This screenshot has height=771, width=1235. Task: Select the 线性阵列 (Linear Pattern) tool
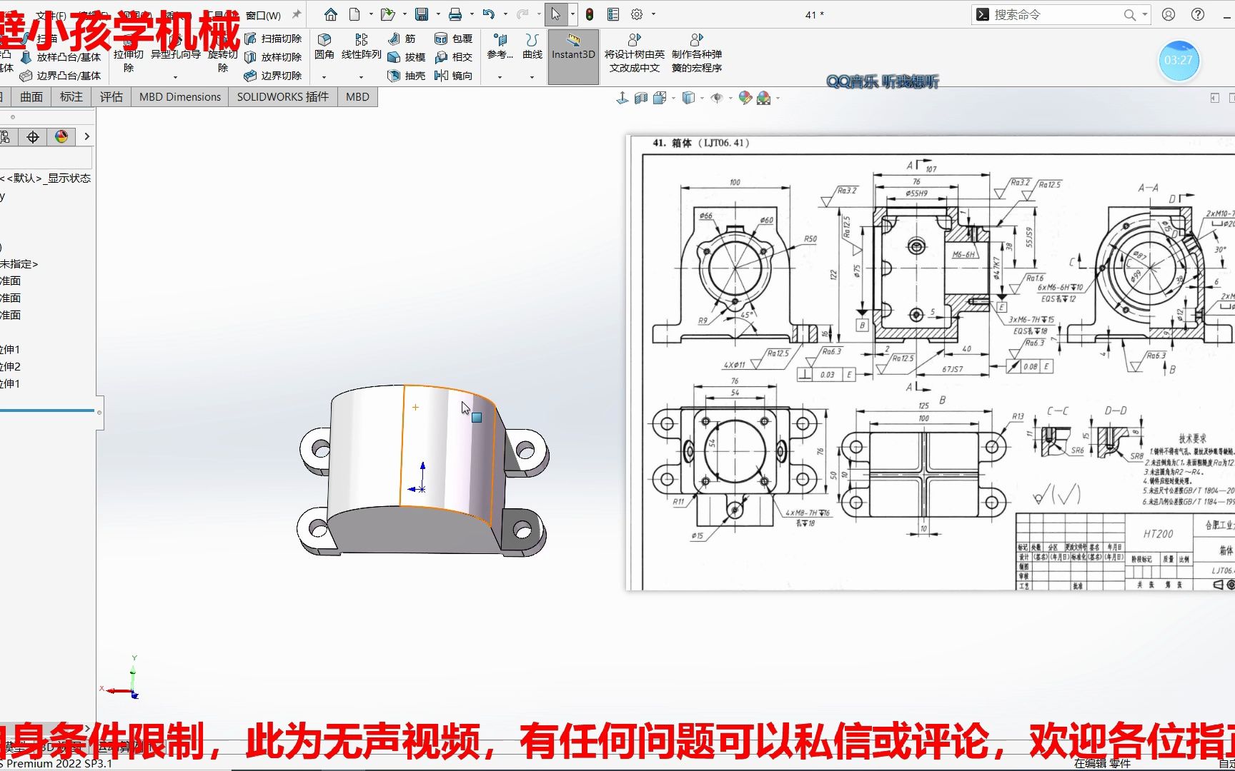361,49
